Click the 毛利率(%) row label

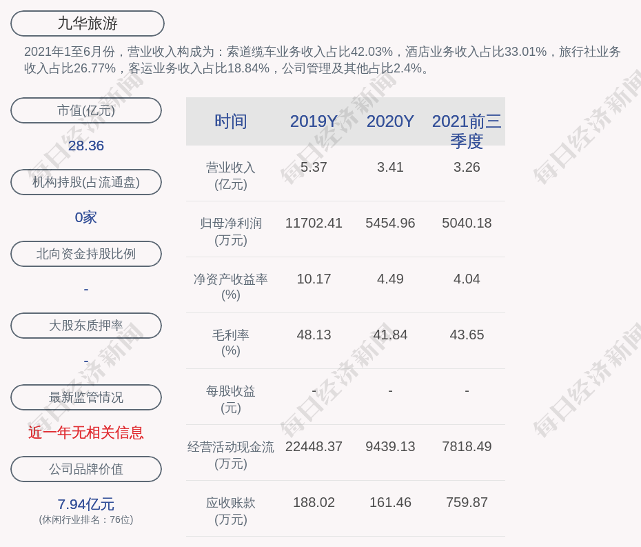(x=231, y=343)
